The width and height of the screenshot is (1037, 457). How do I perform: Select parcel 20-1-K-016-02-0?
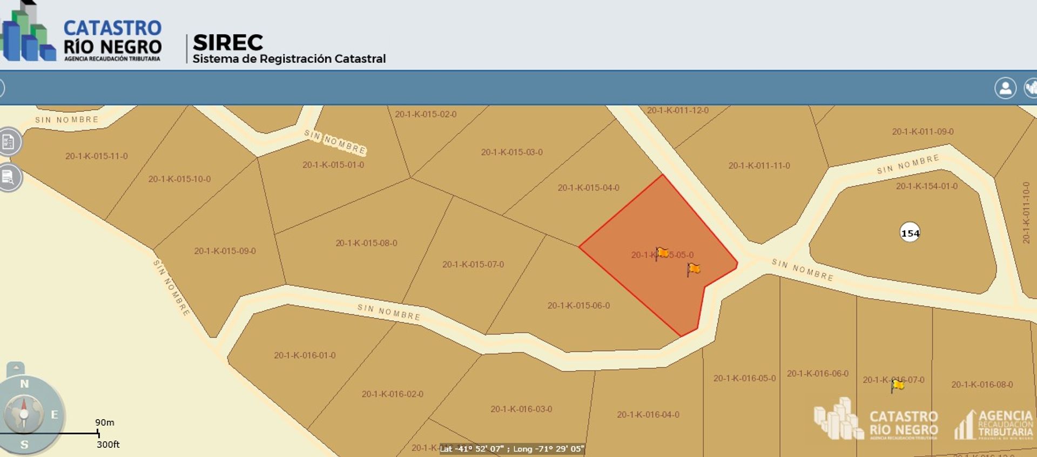[393, 394]
